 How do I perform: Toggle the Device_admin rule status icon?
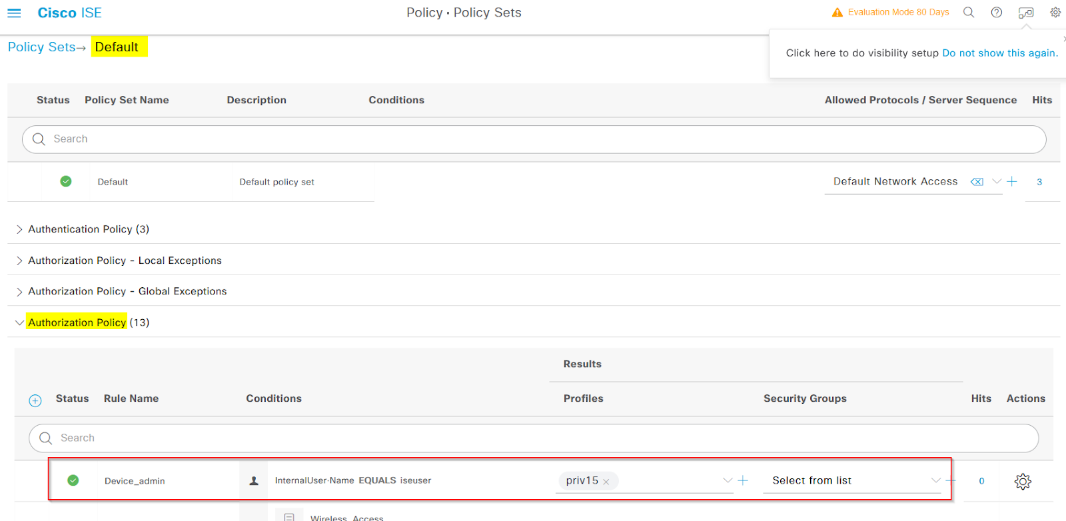point(73,480)
